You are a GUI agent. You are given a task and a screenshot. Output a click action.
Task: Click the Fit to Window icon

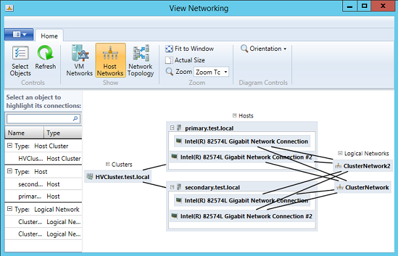169,48
